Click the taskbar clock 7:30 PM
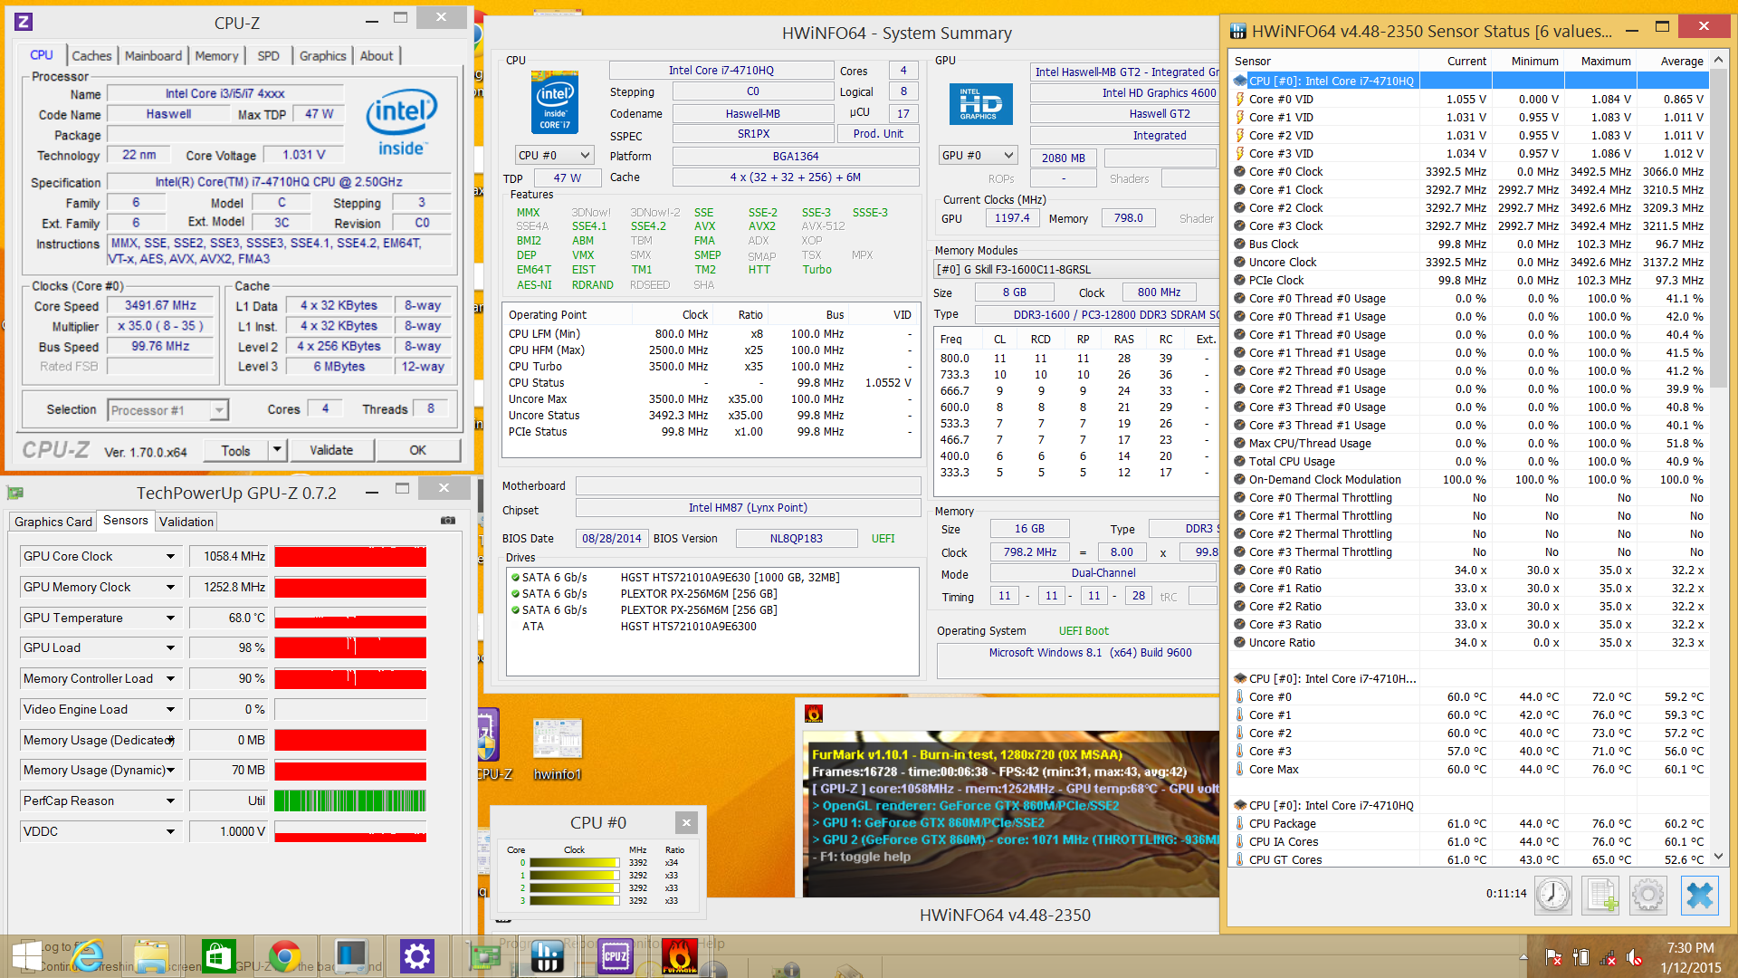Screen dimensions: 1738x978 pos(1690,948)
